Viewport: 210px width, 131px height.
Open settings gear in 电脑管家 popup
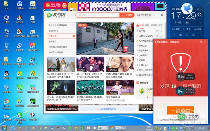(201, 42)
